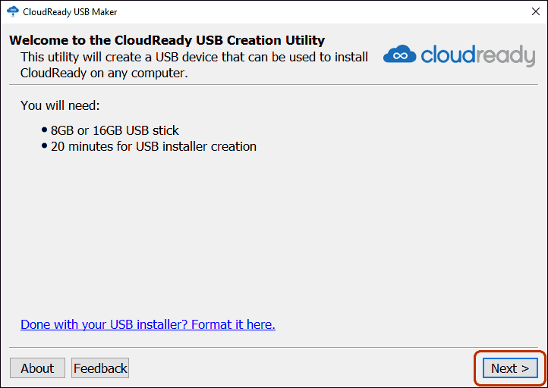The image size is (548, 388).
Task: Open the About dialog
Action: pyautogui.click(x=37, y=368)
